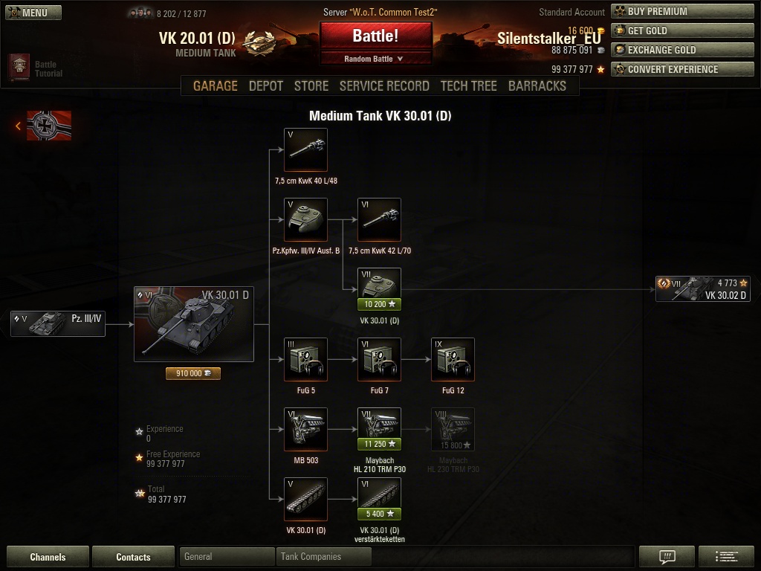Open the MENU dropdown button
Viewport: 761px width, 571px height.
coord(33,13)
